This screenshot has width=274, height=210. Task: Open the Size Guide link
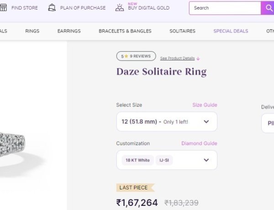click(x=205, y=105)
